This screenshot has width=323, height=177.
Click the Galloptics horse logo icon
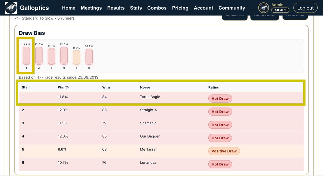tap(10, 8)
